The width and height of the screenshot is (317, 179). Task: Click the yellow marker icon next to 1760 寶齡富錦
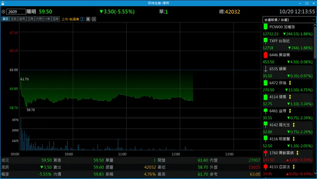[x=297, y=153]
